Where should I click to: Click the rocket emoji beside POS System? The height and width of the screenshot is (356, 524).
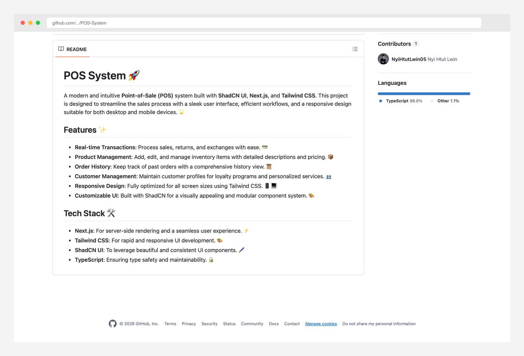134,75
